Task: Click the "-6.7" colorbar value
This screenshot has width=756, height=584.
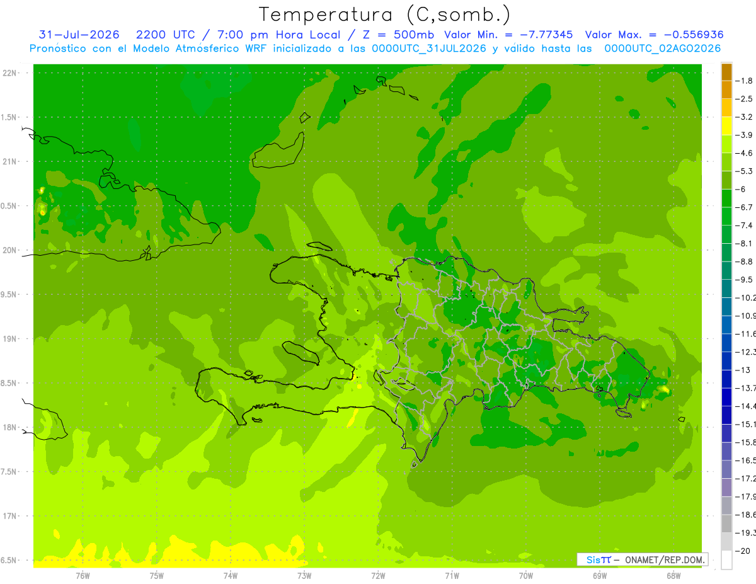Action: coord(745,207)
